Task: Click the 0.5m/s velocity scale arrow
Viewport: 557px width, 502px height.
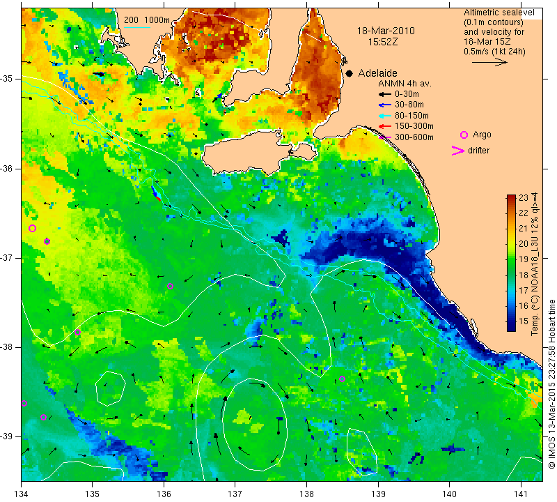Action: point(489,62)
